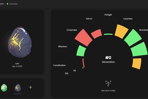Click the yellow Lazyness chart segment
Screen dimensions: 148x99
(x=122, y=31)
